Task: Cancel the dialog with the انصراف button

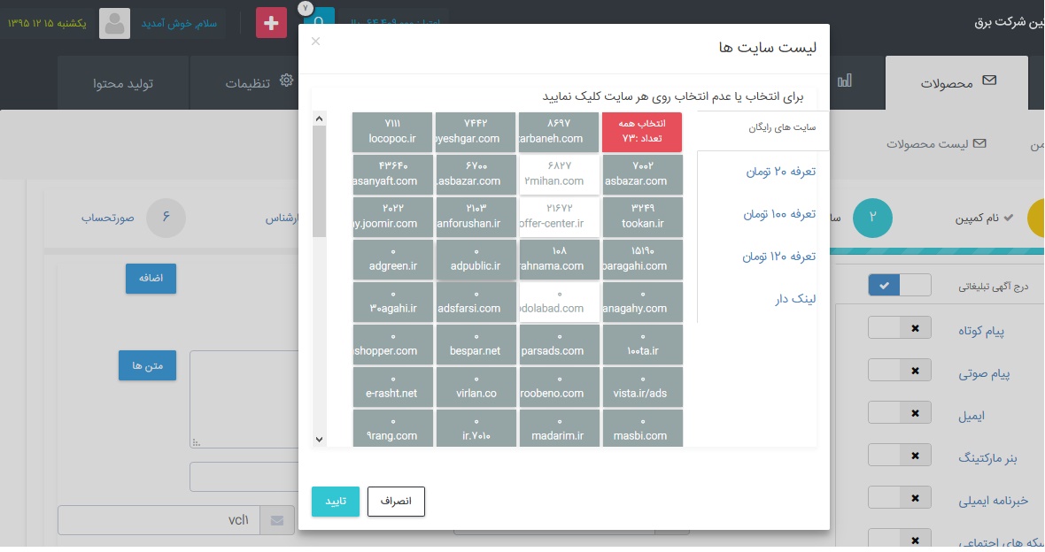Action: [x=396, y=502]
